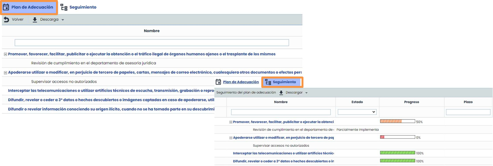Open the Descargar dropdown arrow in Seguimiento panel
The height and width of the screenshot is (166, 493).
pyautogui.click(x=306, y=93)
